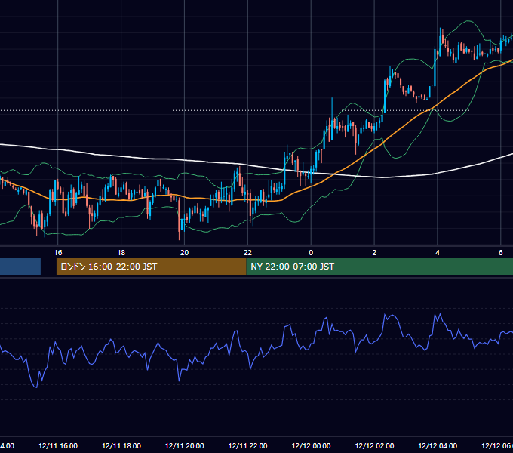513x453 pixels.
Task: Click the 12/11 20:00 date label
Action: pos(185,446)
